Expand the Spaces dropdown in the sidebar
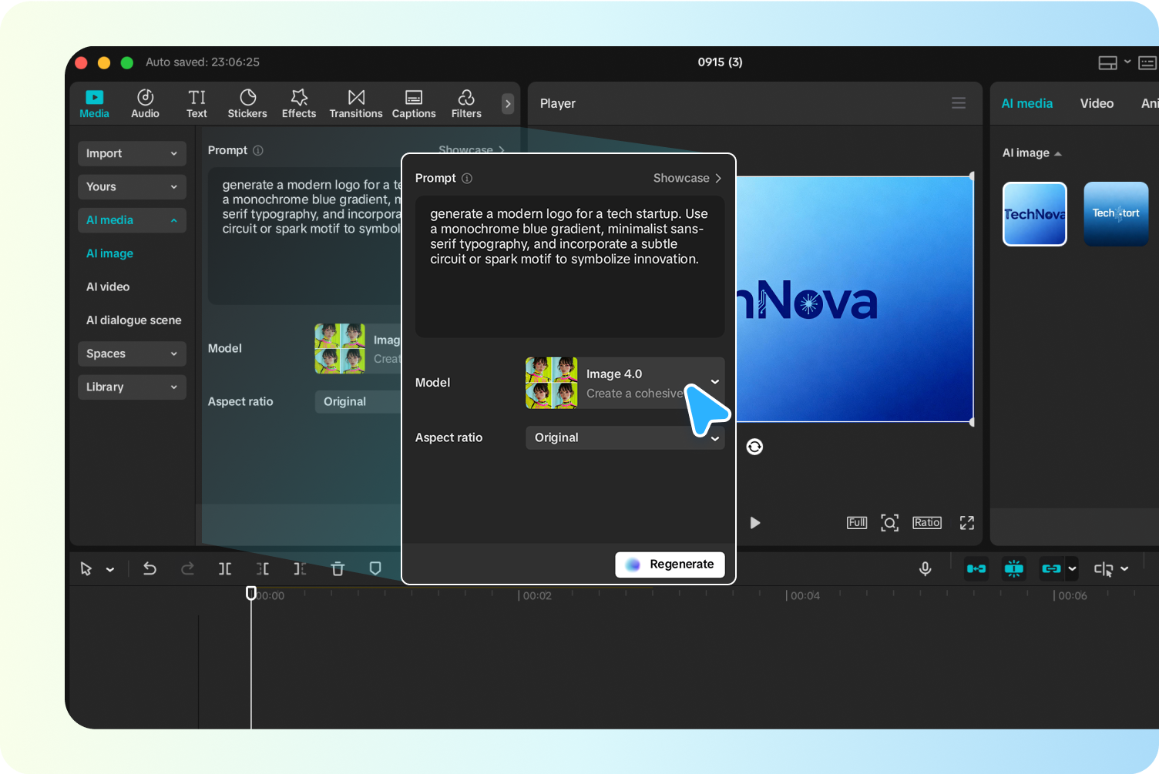 (132, 353)
